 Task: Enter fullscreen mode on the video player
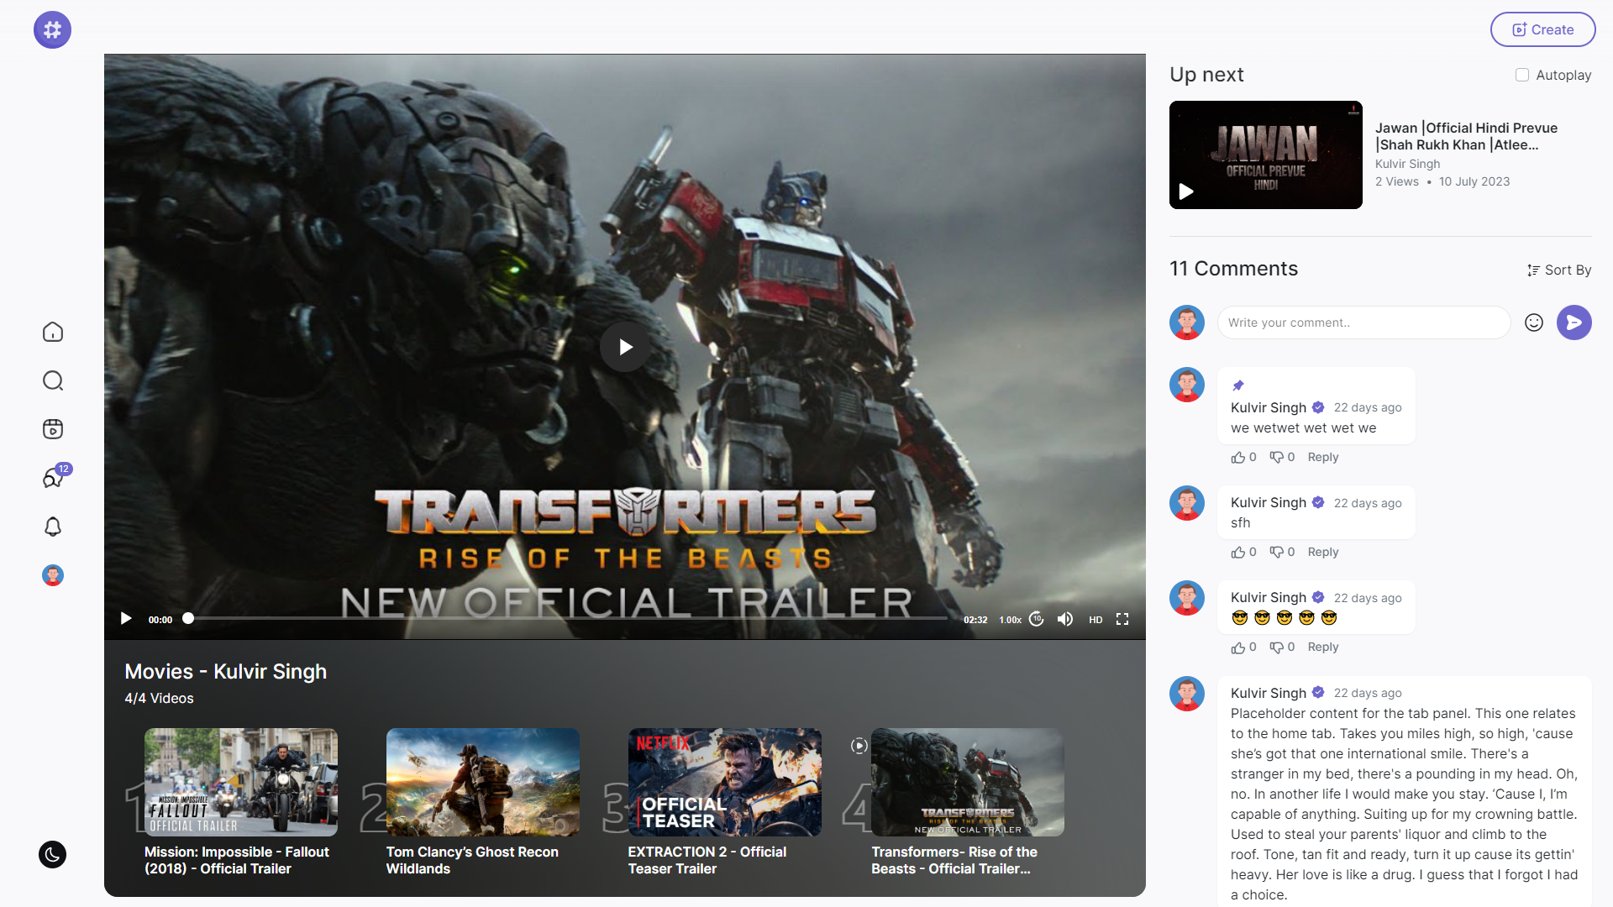click(1122, 619)
